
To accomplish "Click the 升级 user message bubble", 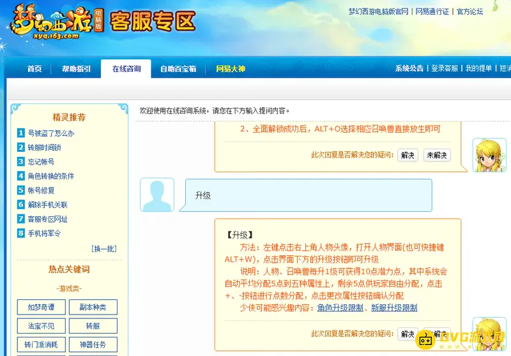I will [305, 195].
